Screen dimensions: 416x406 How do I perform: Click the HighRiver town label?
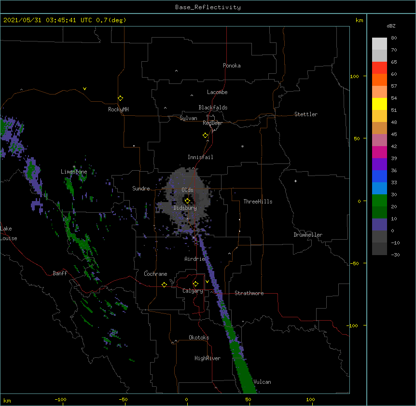[208, 358]
